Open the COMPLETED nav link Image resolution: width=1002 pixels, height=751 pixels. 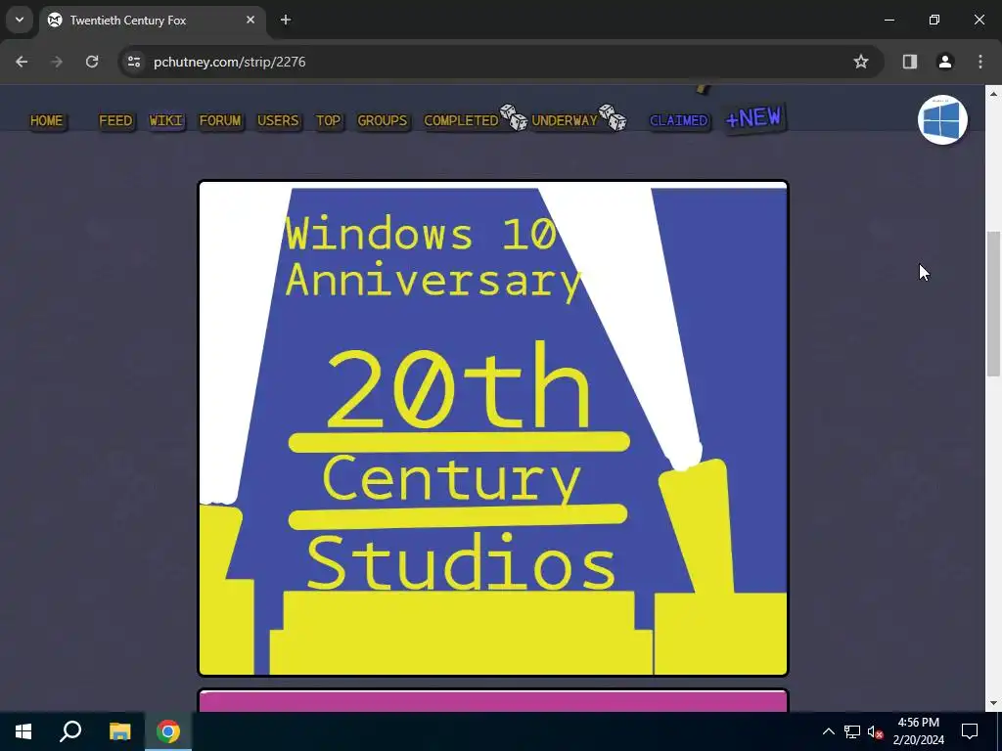pyautogui.click(x=461, y=120)
